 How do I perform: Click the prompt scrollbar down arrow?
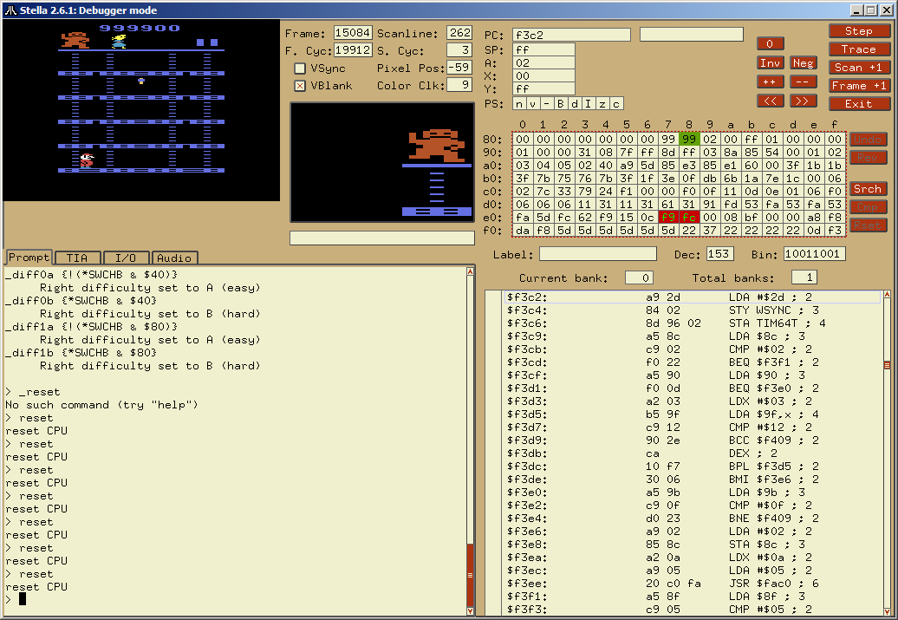click(x=470, y=610)
